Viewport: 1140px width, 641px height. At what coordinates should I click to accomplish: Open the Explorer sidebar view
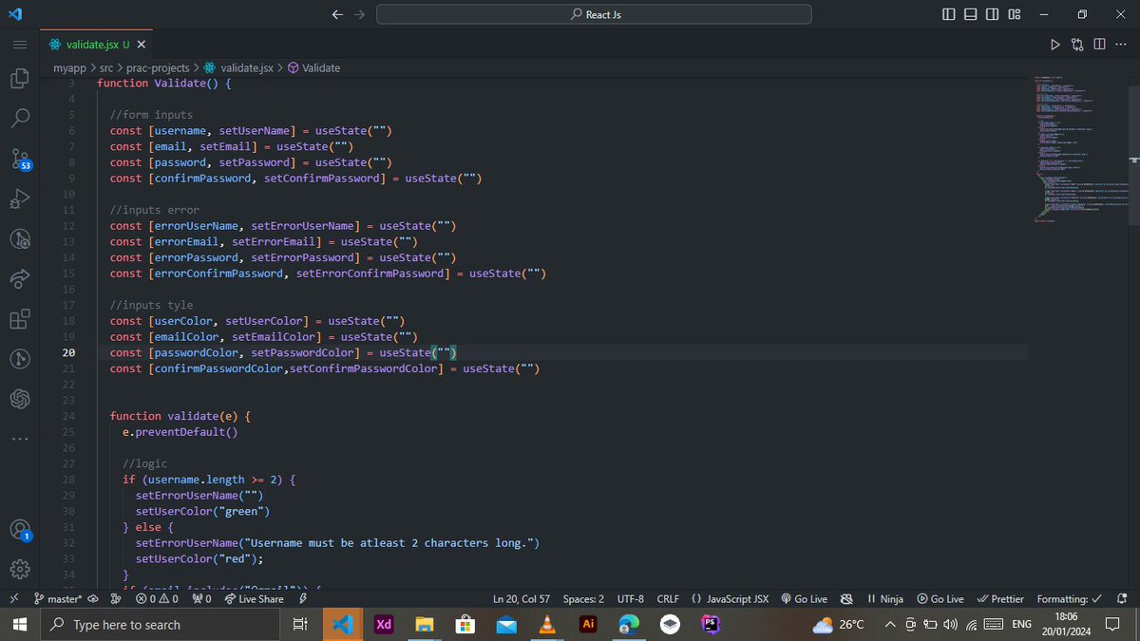pyautogui.click(x=19, y=79)
